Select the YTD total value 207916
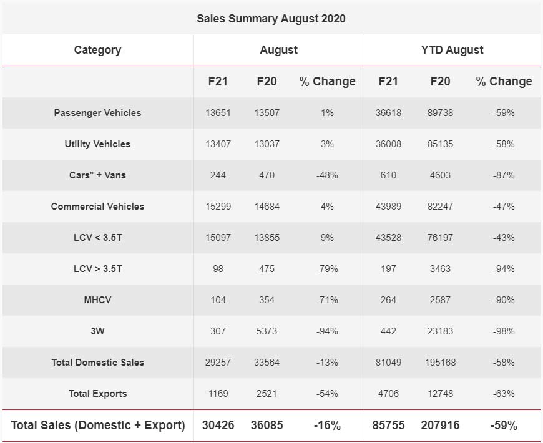 coord(441,426)
